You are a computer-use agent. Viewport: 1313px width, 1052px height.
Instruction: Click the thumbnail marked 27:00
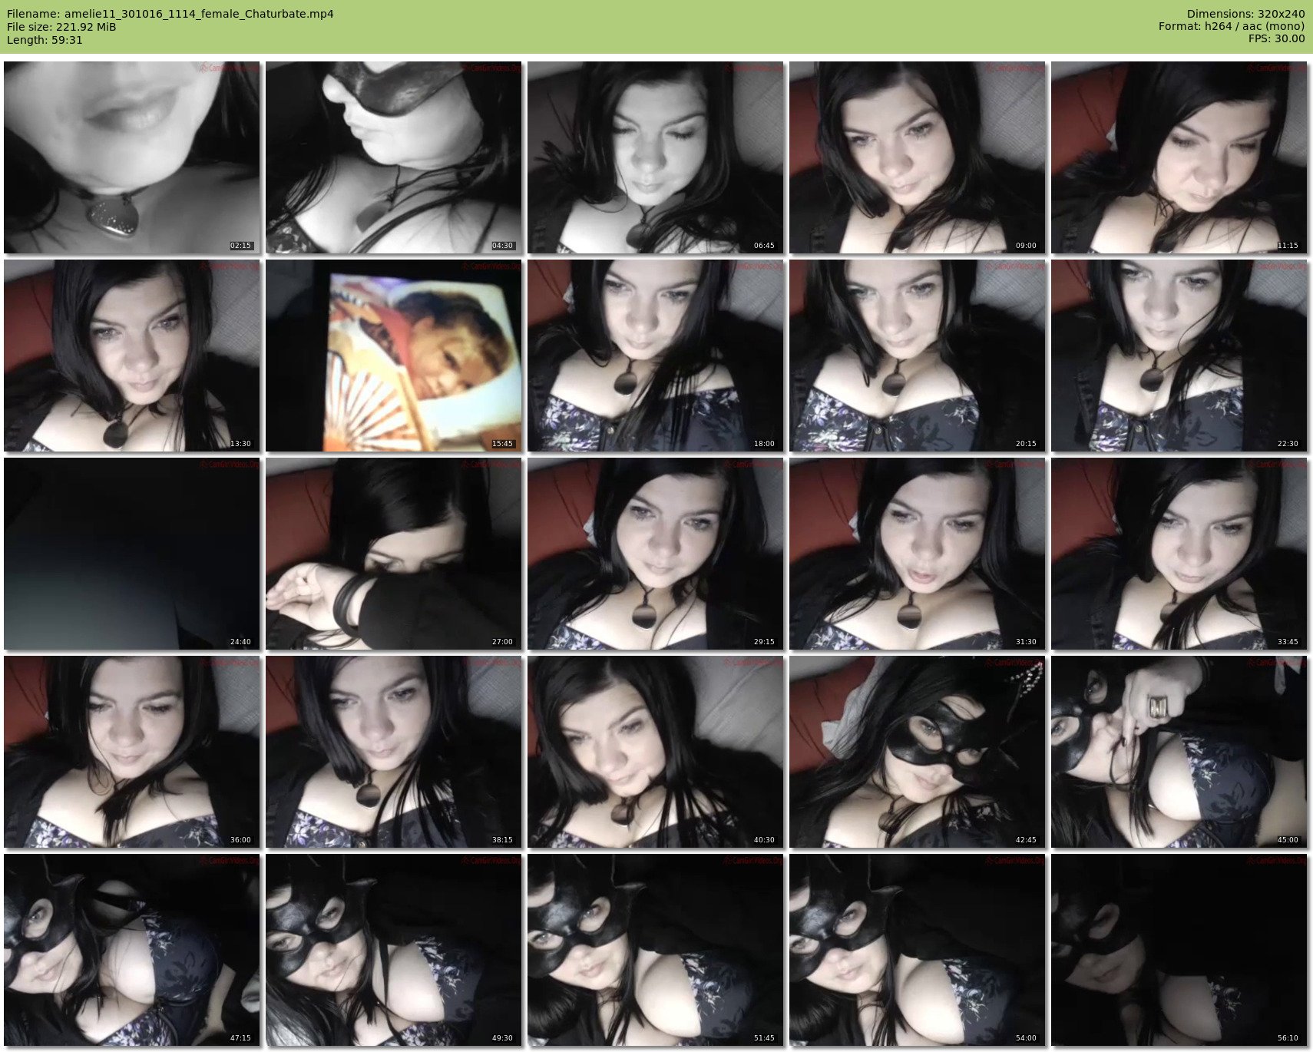pyautogui.click(x=393, y=554)
